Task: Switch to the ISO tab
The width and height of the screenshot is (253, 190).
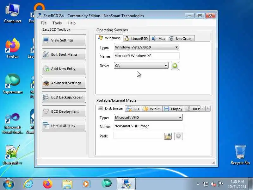Action: [x=133, y=109]
